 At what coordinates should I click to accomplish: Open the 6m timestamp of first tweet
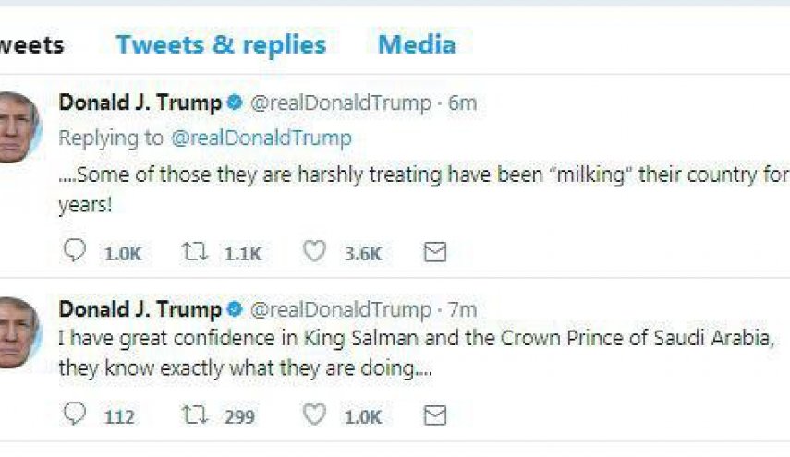[x=463, y=102]
